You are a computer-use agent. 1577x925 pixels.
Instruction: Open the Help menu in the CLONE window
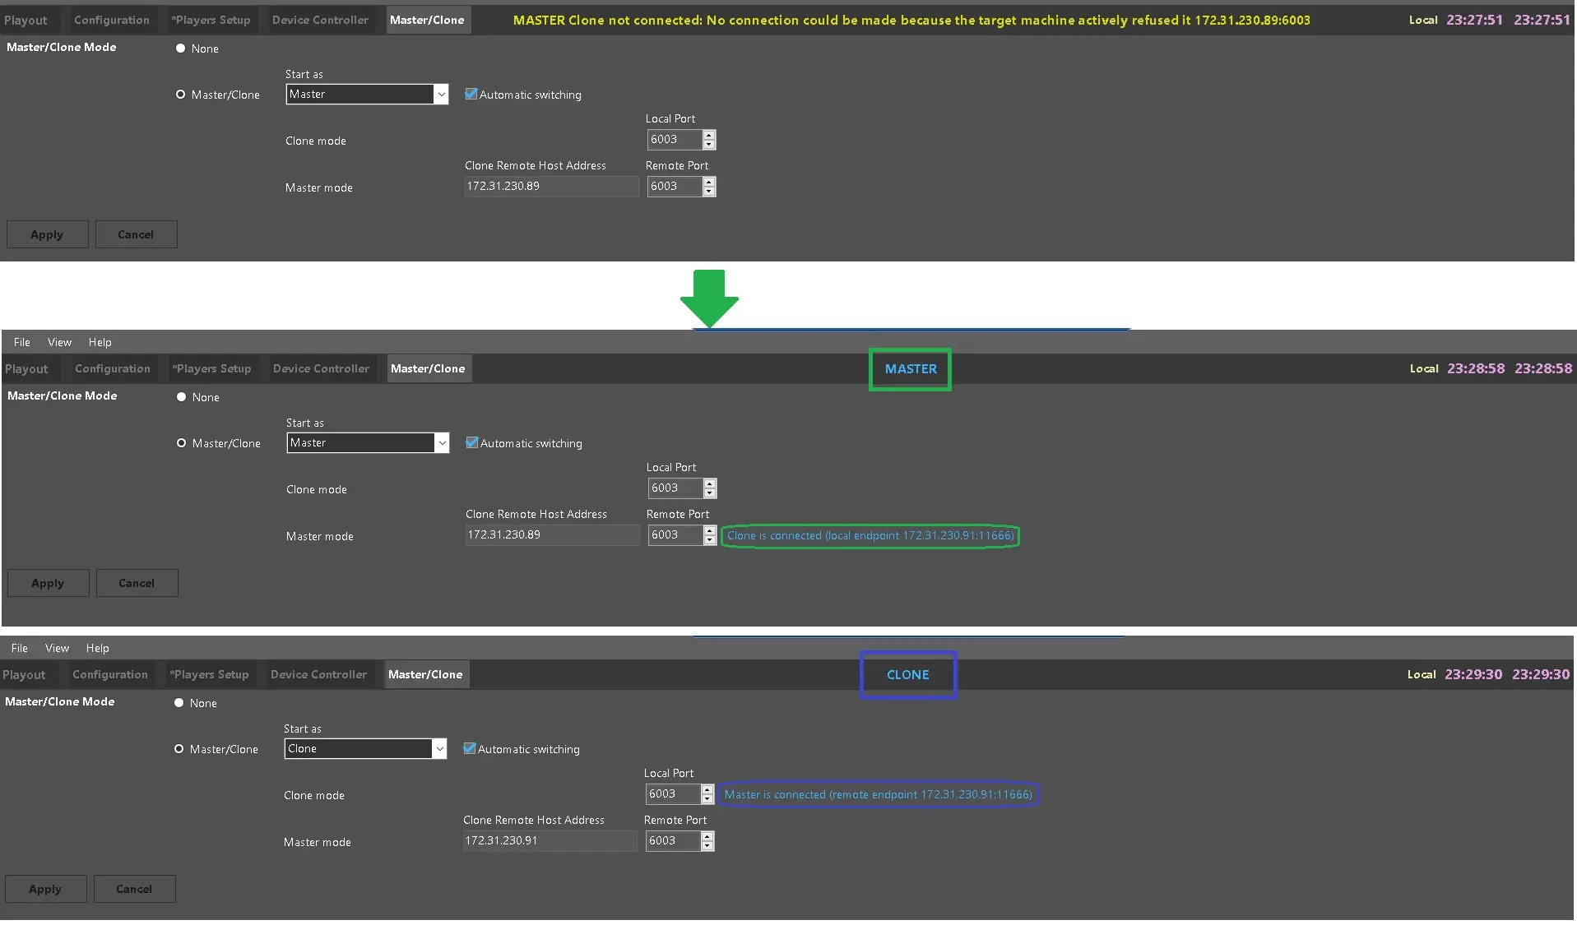coord(97,649)
